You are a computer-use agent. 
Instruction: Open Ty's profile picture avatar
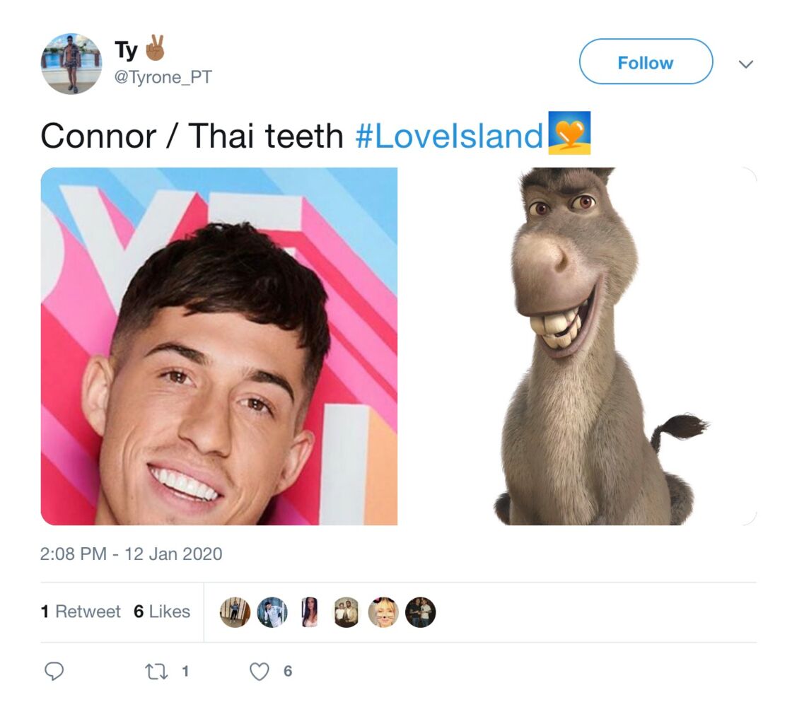point(71,64)
